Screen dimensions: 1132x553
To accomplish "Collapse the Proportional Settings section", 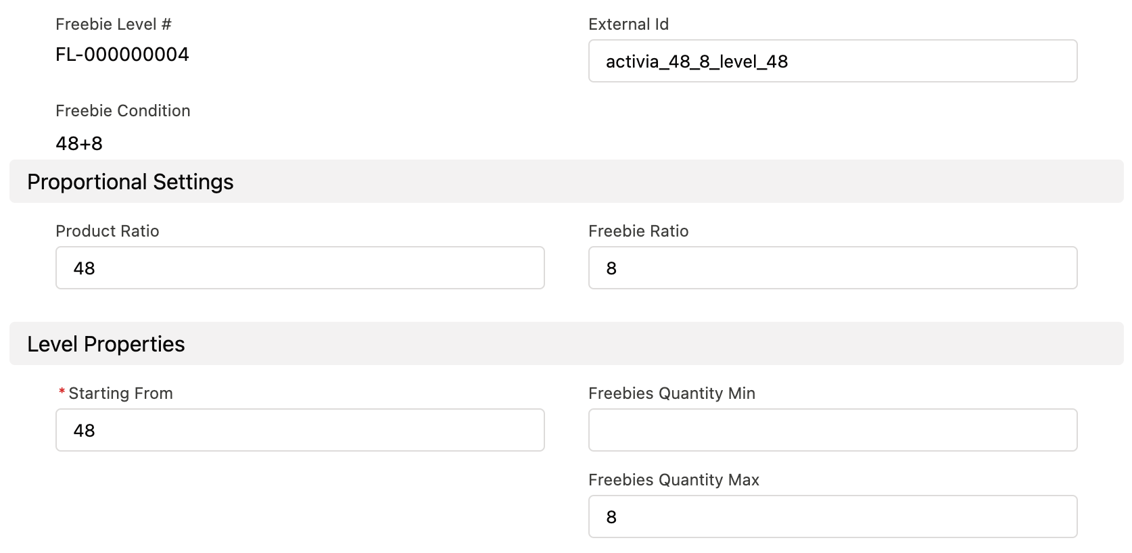I will click(130, 181).
